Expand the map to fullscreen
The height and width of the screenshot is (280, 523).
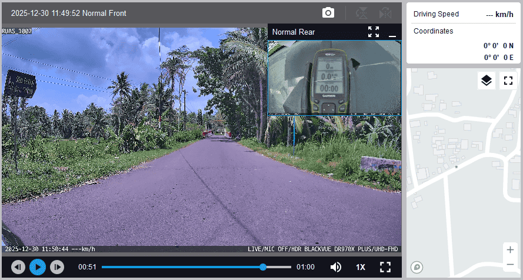pyautogui.click(x=508, y=81)
